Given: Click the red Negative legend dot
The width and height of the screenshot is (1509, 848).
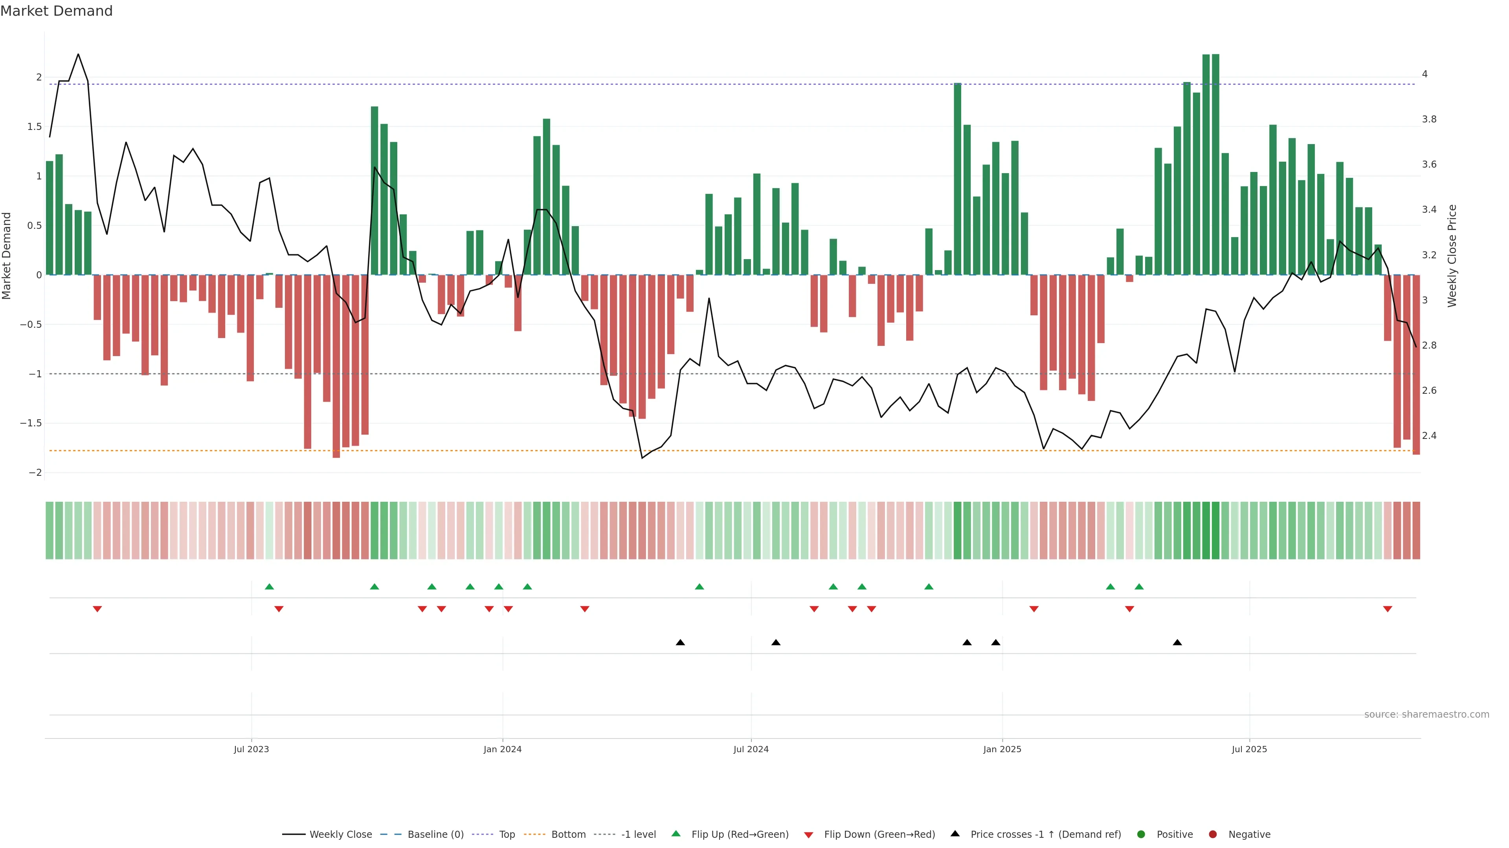Looking at the screenshot, I should click(x=1213, y=835).
